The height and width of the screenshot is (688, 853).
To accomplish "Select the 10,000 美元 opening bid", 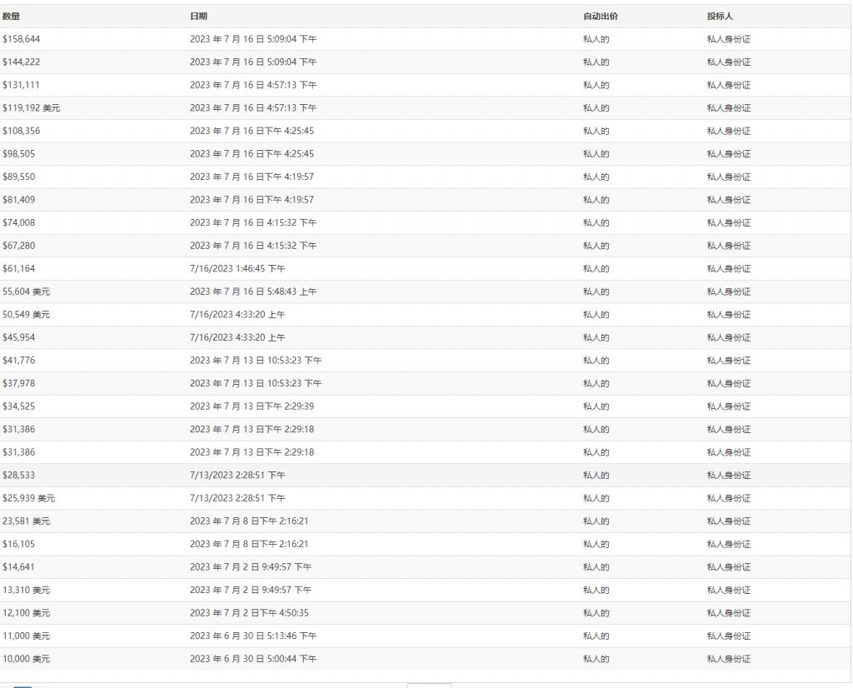I will pos(26,659).
